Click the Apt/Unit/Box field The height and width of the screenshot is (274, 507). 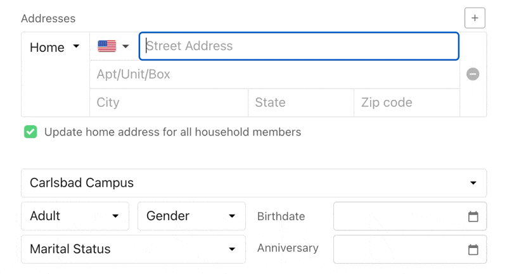pos(274,75)
